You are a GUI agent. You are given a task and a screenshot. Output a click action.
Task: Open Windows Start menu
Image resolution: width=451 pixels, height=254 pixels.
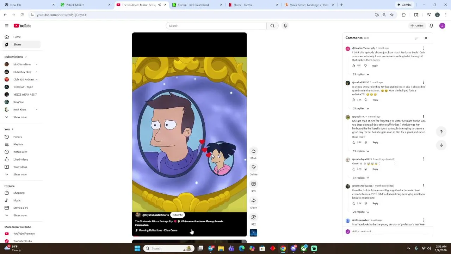137,248
